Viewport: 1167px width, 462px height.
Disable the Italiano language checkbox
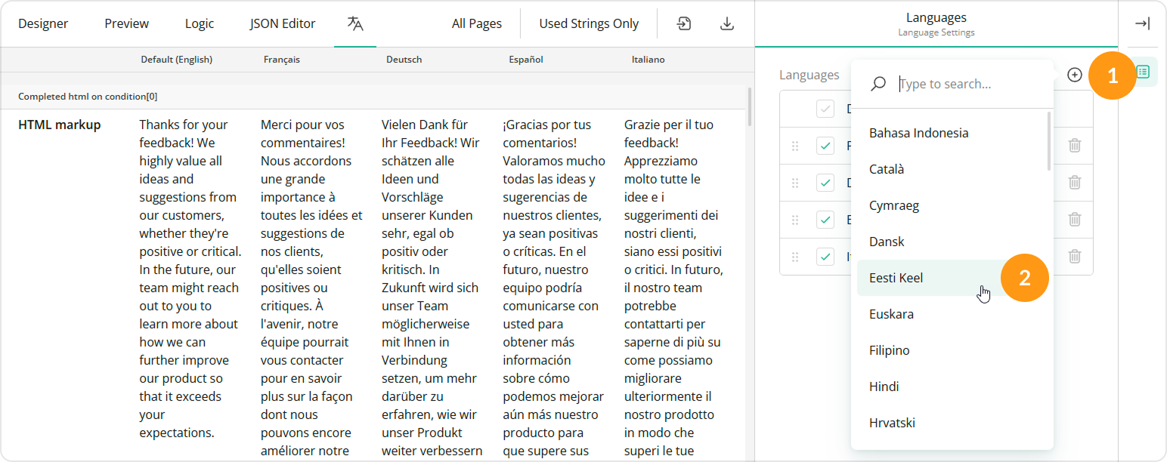click(x=824, y=256)
